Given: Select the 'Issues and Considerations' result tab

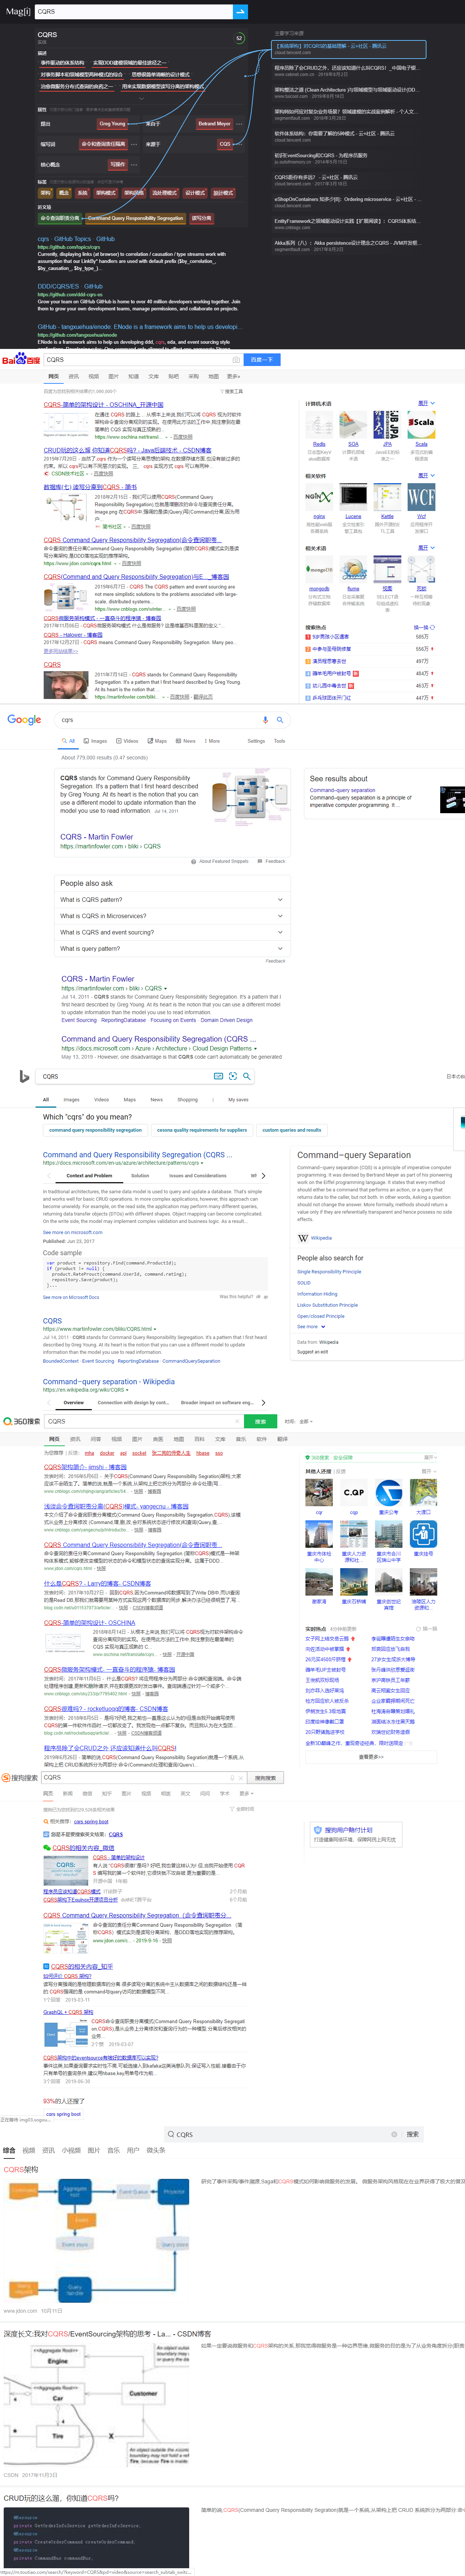Looking at the screenshot, I should click(x=198, y=1176).
